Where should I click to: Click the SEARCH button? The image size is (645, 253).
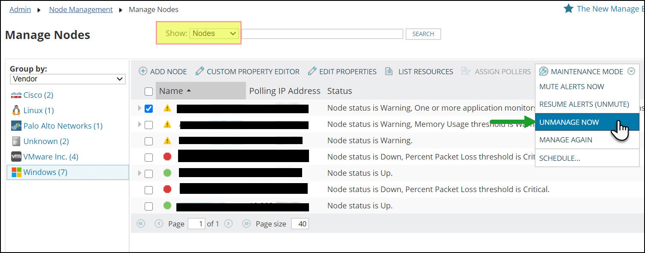(x=423, y=34)
